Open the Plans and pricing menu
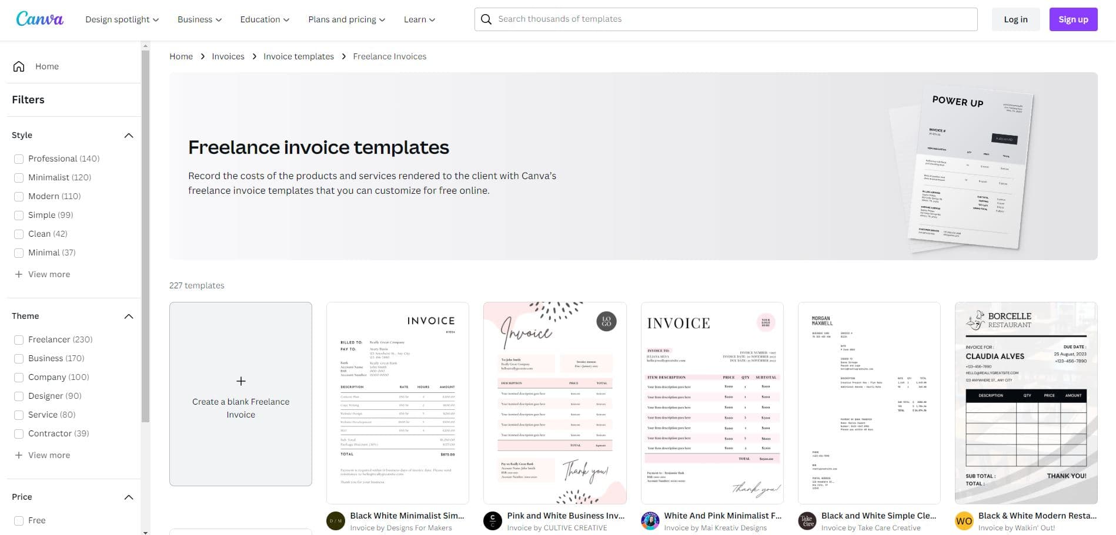The height and width of the screenshot is (535, 1116). click(346, 19)
